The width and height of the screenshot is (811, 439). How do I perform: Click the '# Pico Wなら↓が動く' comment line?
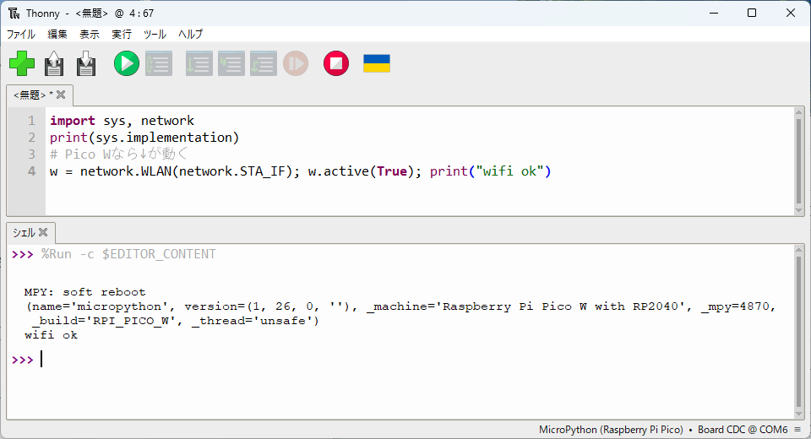119,154
